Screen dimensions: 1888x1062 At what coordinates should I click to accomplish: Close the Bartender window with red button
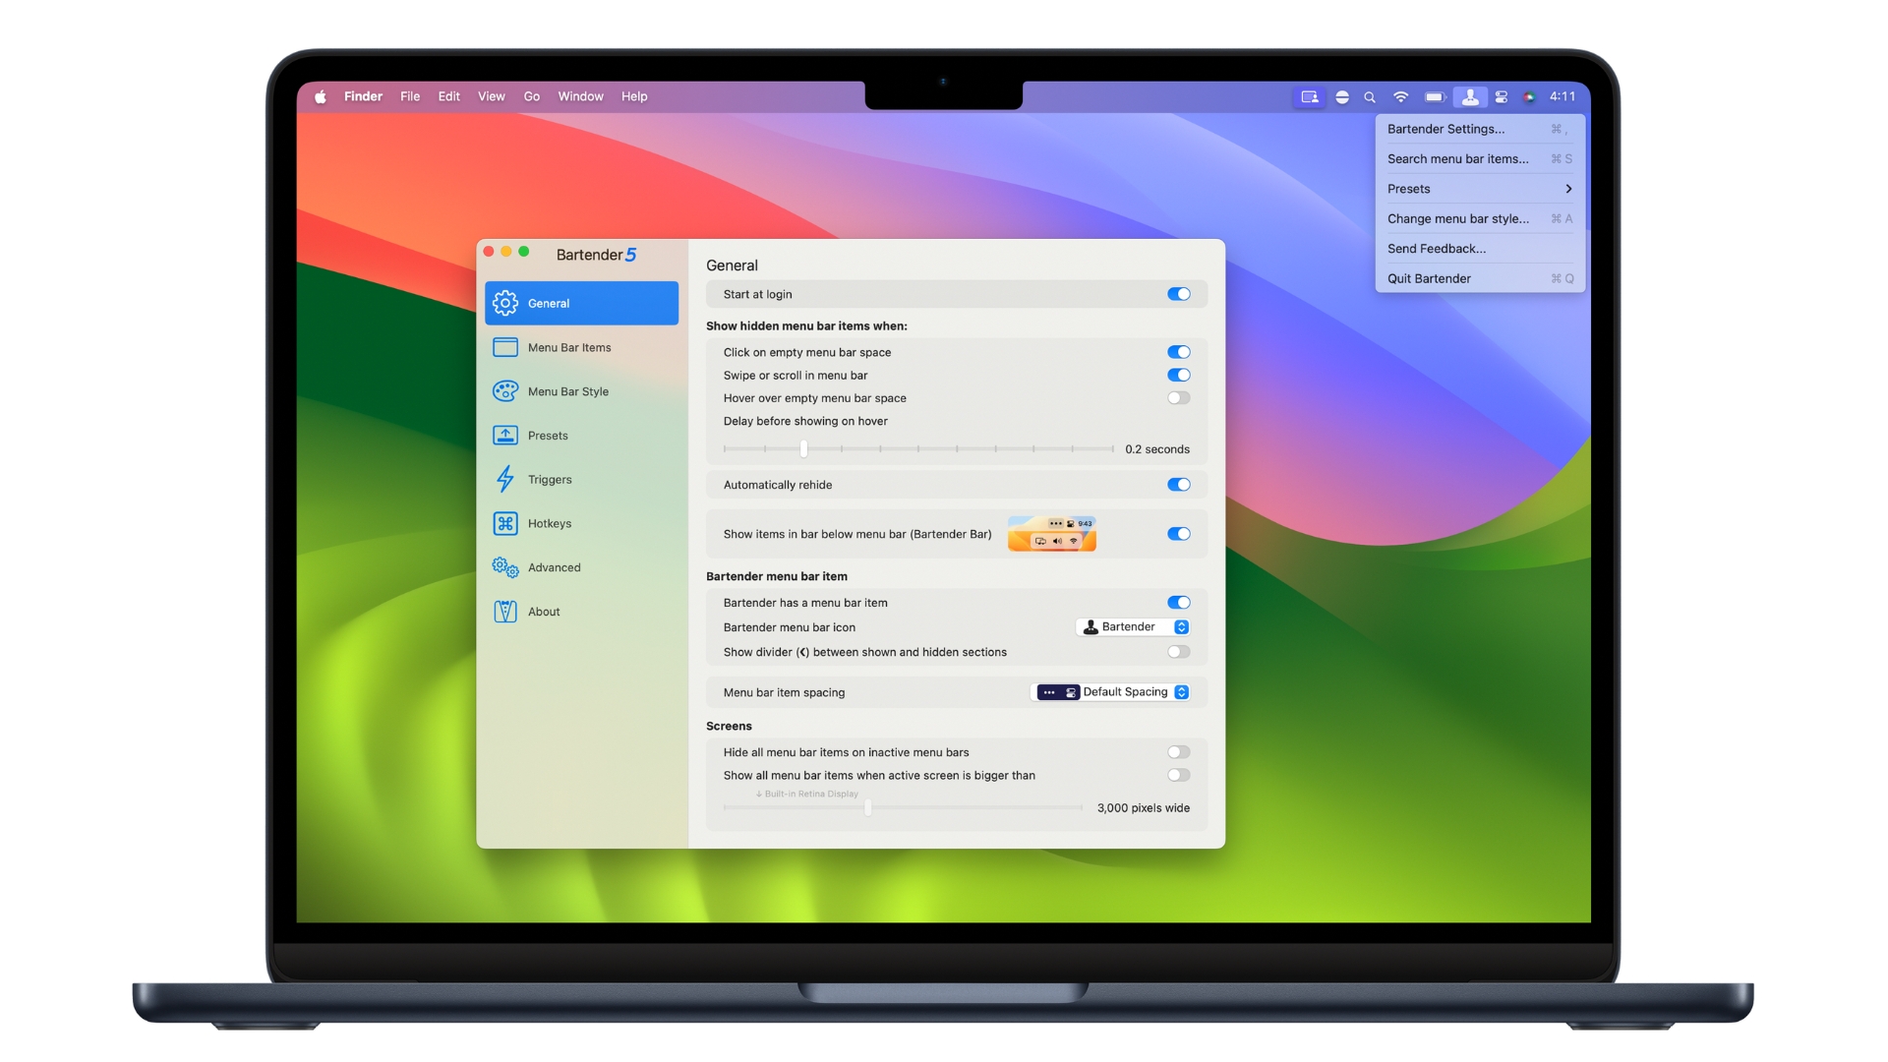click(x=489, y=252)
